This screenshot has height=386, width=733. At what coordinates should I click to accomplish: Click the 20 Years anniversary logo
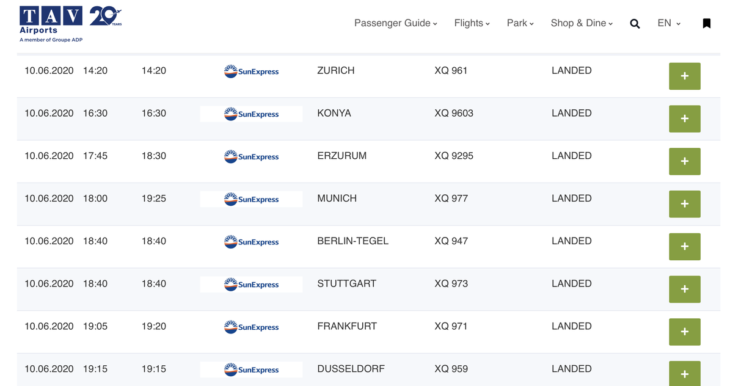pos(106,16)
